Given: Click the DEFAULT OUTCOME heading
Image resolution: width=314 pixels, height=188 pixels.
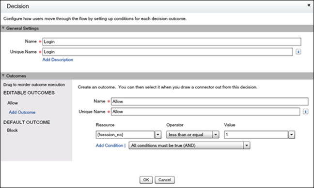Looking at the screenshot, I should pos(27,122).
